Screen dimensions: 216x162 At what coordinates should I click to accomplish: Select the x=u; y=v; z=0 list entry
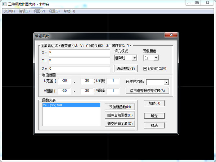click(x=71, y=105)
